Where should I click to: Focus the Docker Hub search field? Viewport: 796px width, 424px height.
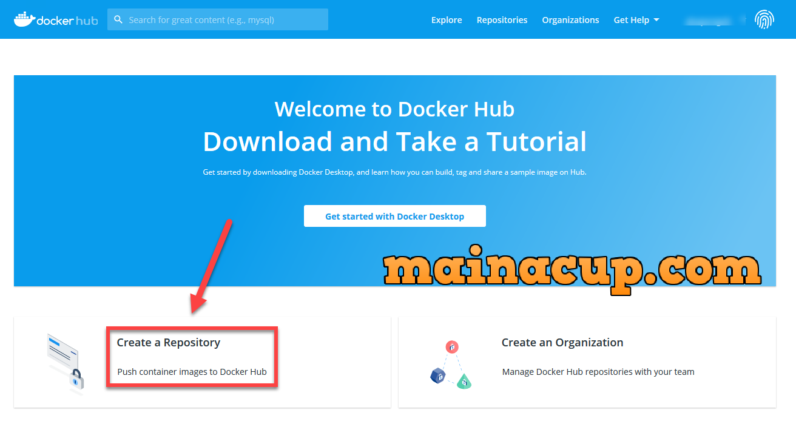218,19
